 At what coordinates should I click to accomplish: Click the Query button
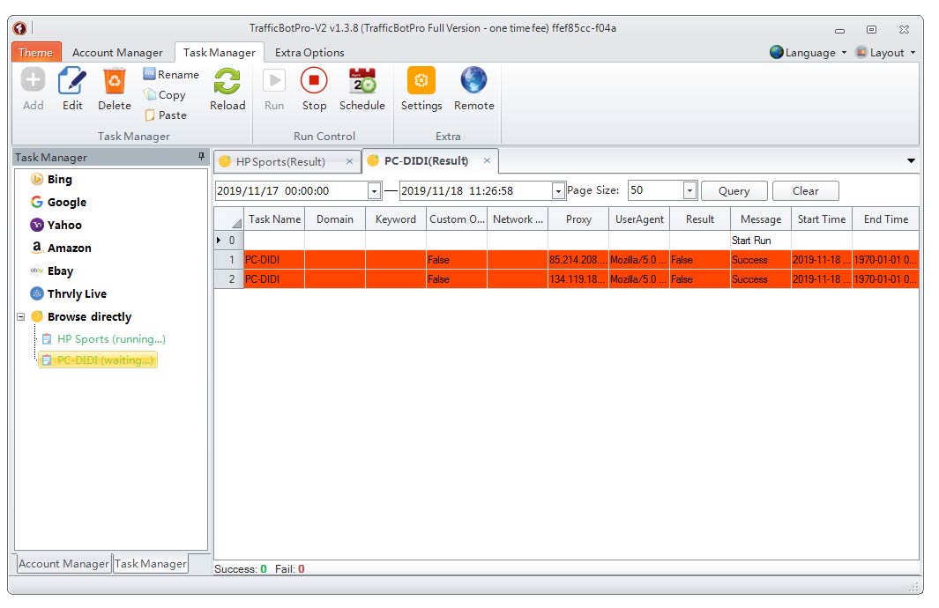click(x=734, y=191)
